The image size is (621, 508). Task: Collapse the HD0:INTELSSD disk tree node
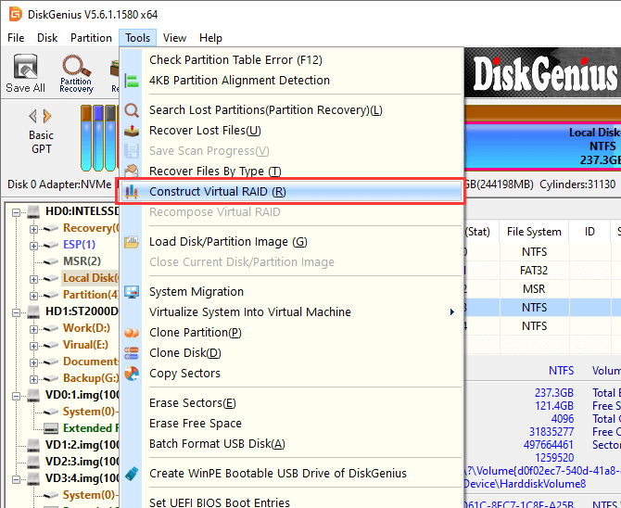click(x=19, y=211)
